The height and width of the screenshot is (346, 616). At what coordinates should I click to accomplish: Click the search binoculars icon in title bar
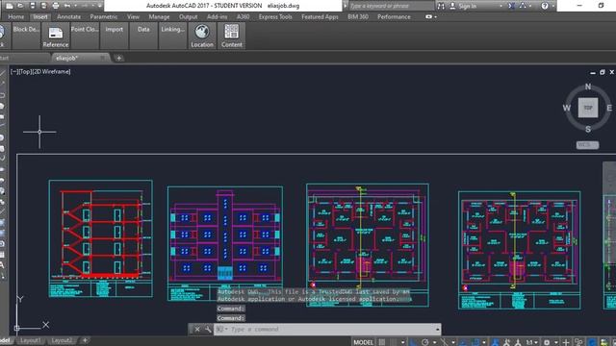tap(441, 6)
